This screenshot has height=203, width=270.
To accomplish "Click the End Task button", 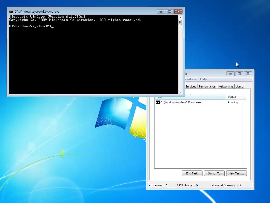I will (x=192, y=173).
